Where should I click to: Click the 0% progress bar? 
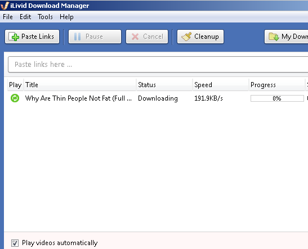point(277,98)
